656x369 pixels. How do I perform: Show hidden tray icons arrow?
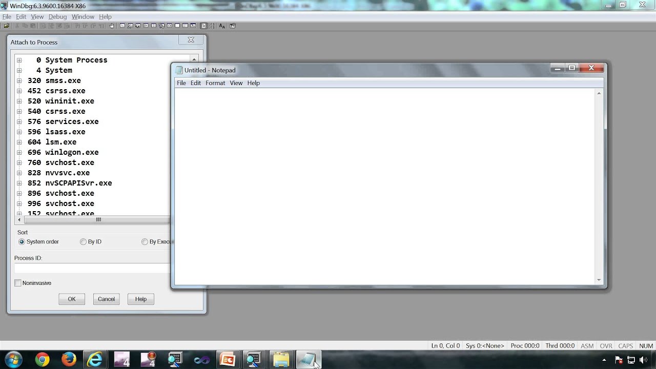point(604,360)
